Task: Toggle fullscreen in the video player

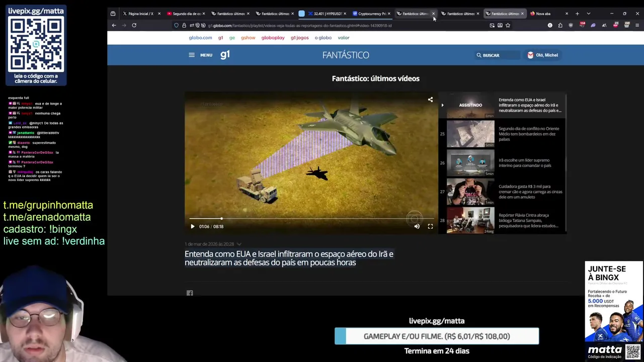Action: pyautogui.click(x=430, y=227)
